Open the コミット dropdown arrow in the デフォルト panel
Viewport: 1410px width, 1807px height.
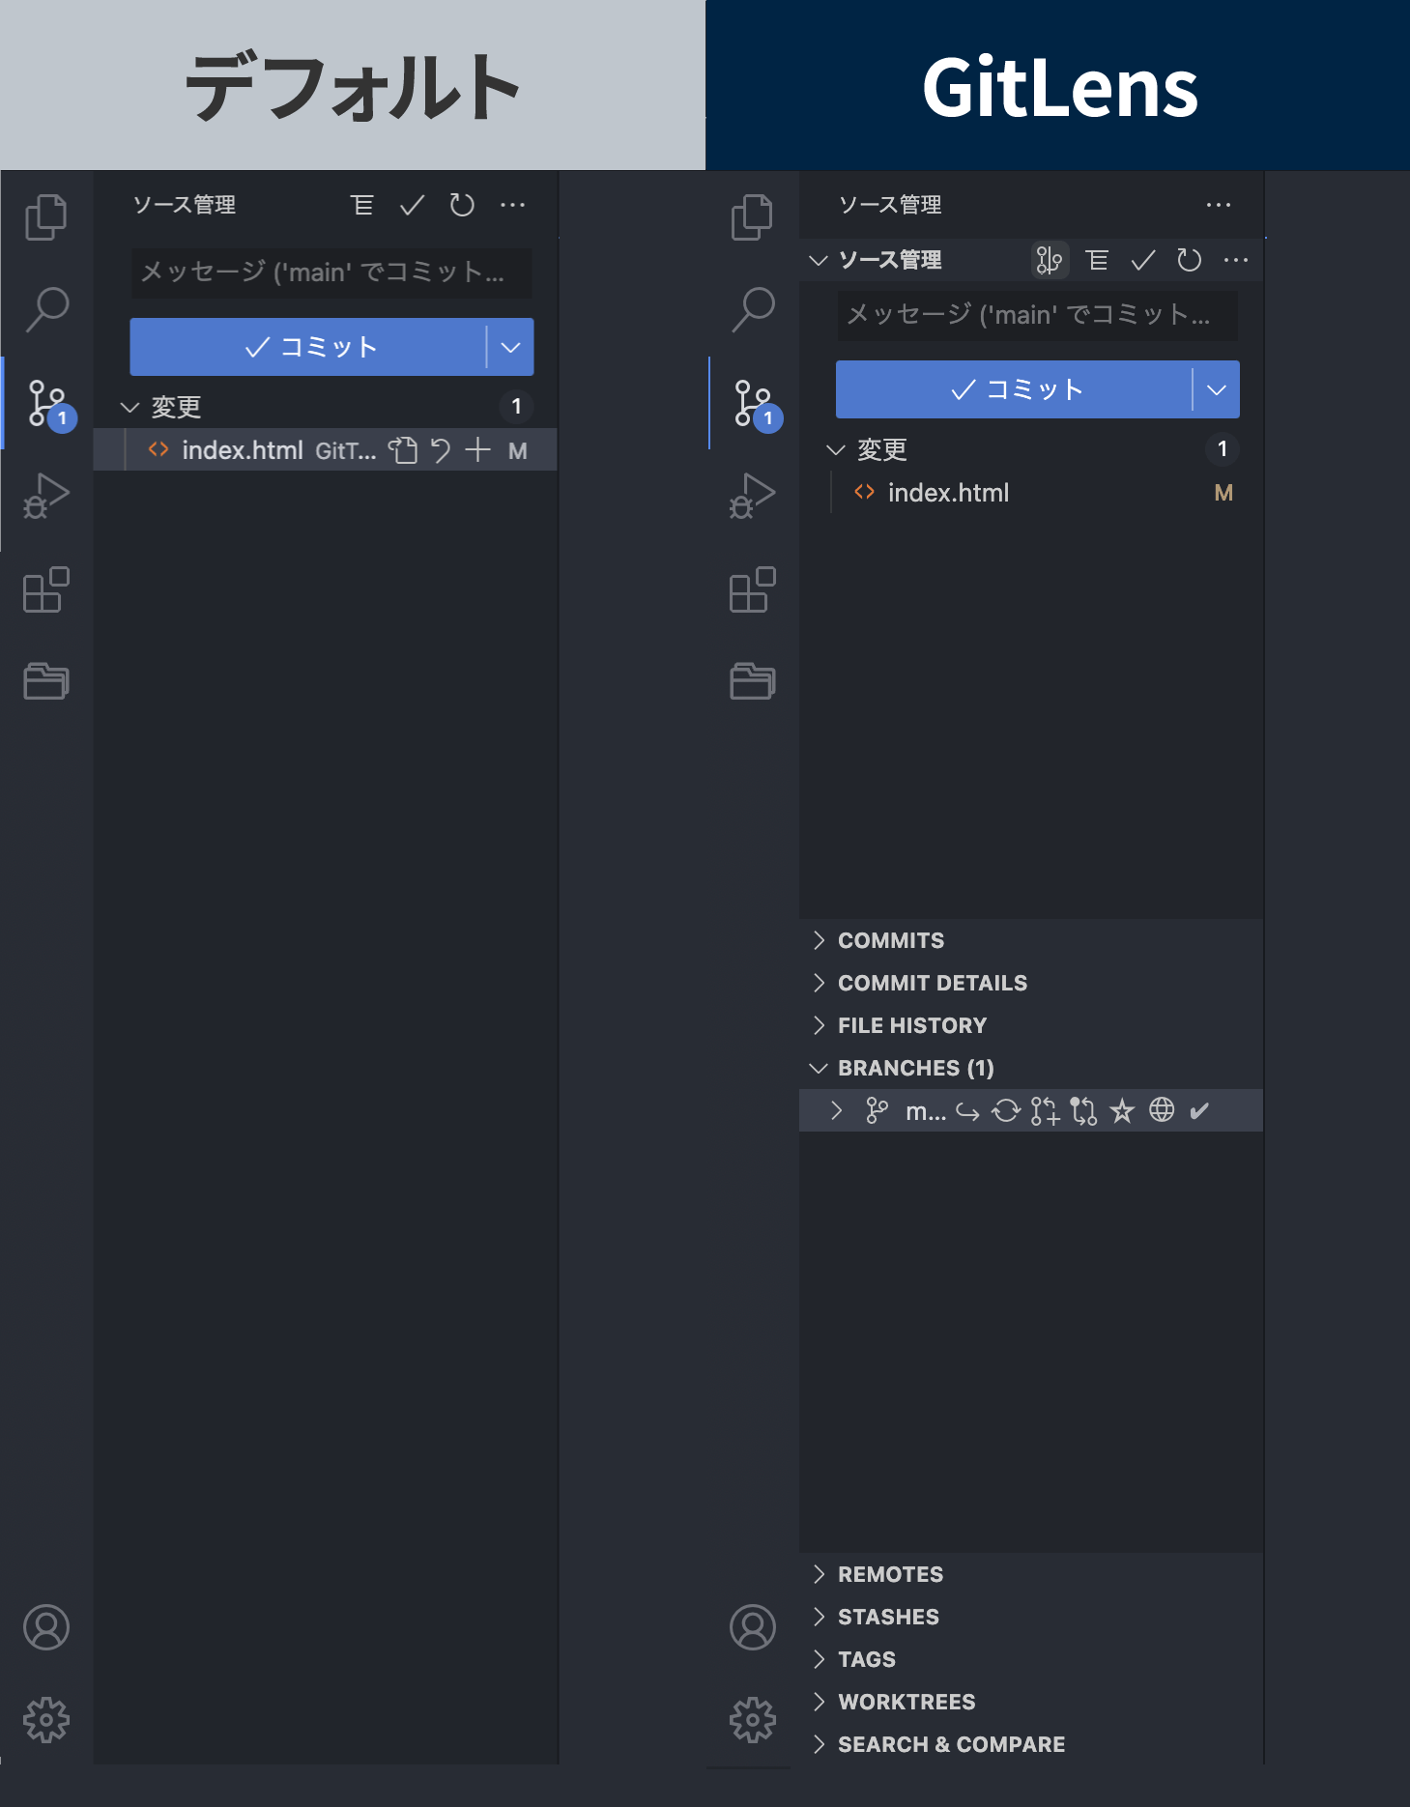(x=510, y=347)
